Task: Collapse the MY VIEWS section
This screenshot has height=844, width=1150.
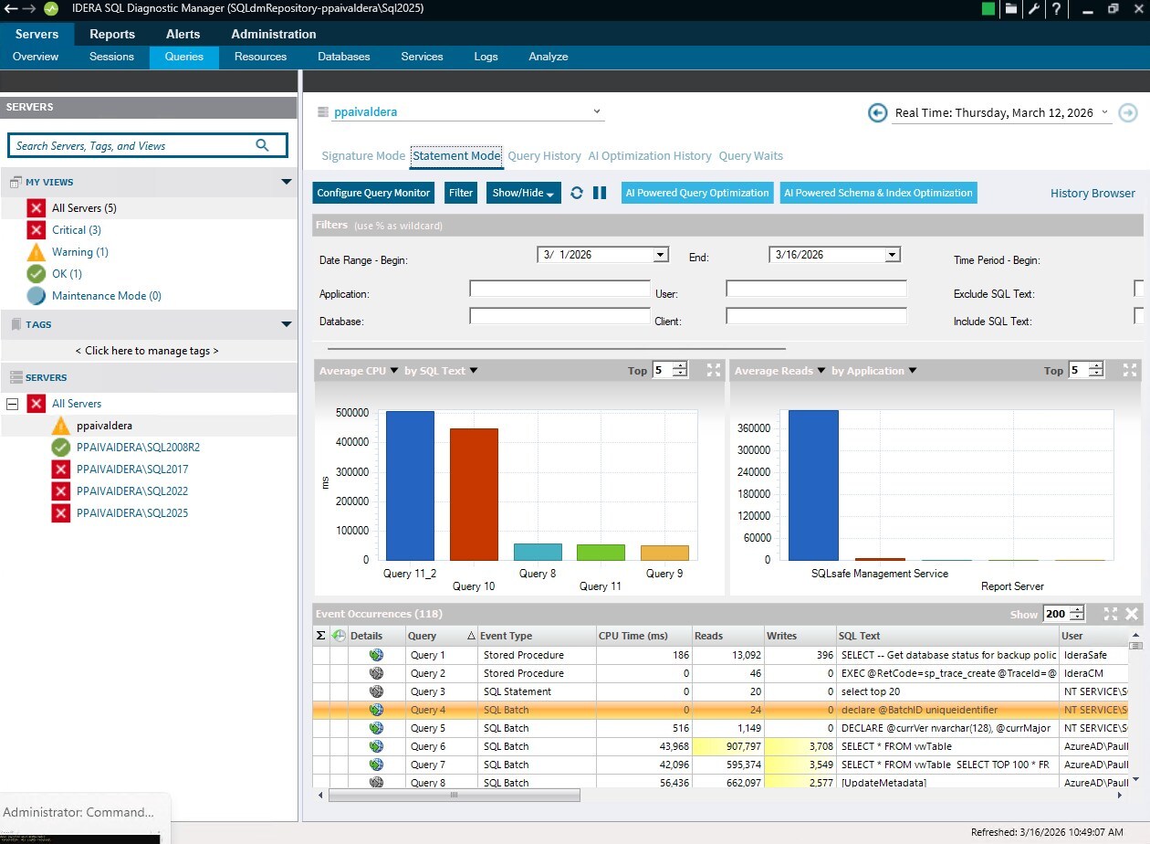Action: (x=286, y=182)
